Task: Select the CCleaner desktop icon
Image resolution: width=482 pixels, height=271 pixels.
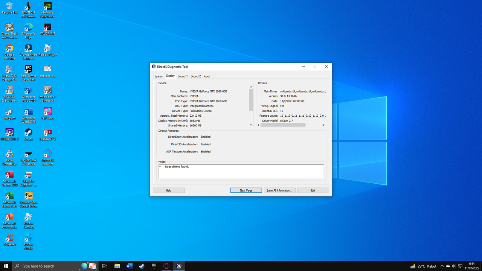Action: 9,240
